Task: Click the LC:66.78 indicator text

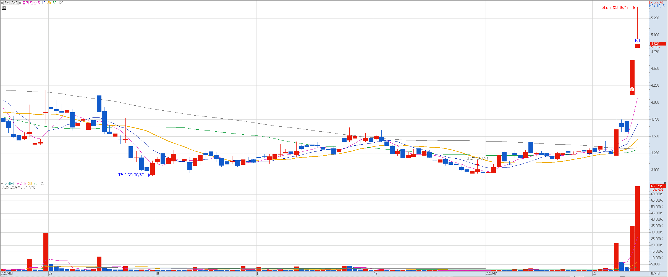Action: (x=656, y=2)
